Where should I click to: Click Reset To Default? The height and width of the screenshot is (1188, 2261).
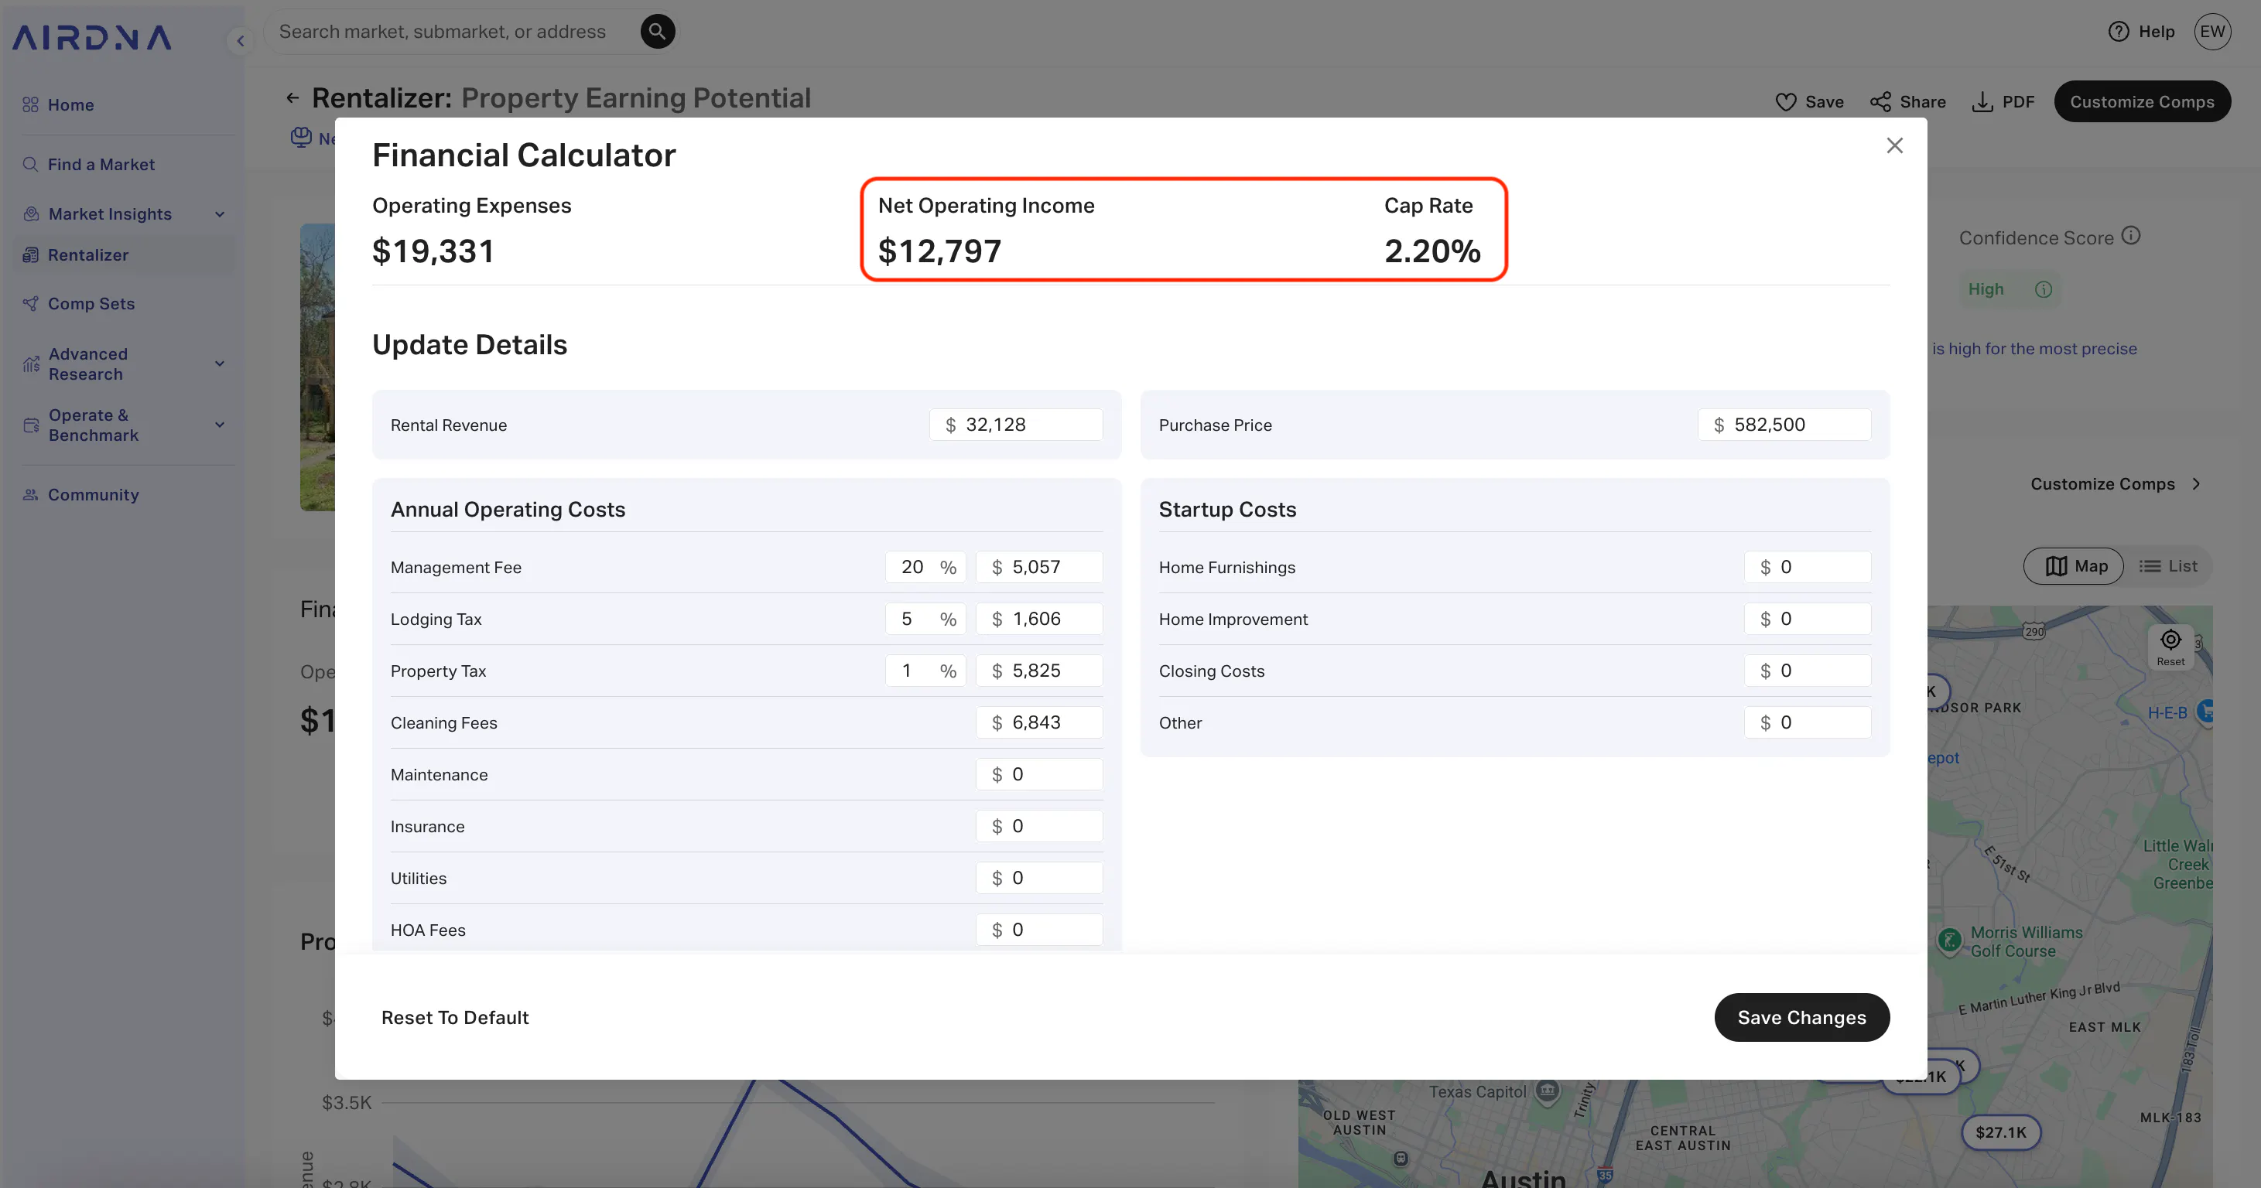click(455, 1018)
